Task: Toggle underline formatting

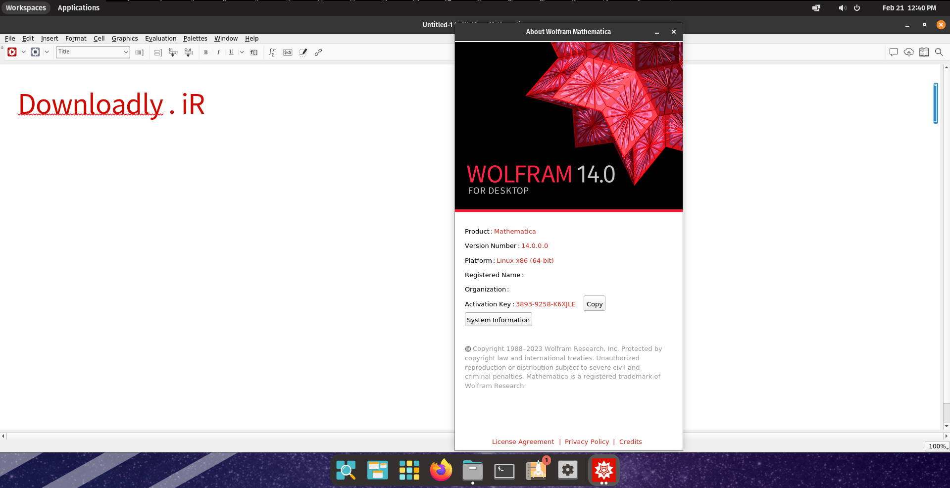Action: pyautogui.click(x=231, y=52)
